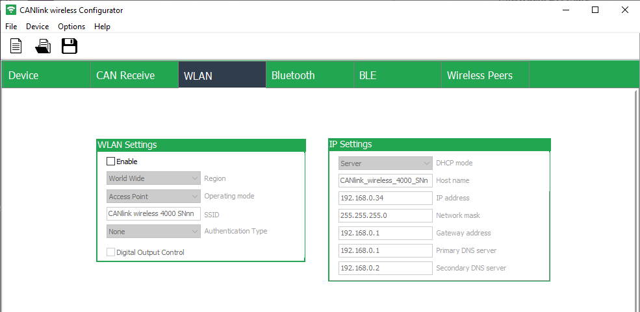Click the Network mask field
The height and width of the screenshot is (312, 640).
[x=385, y=215]
